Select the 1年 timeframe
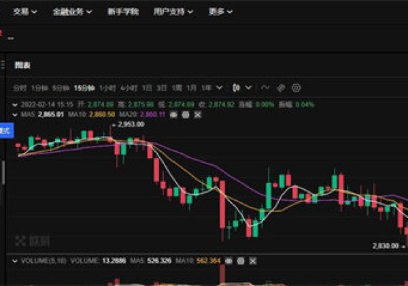Viewport: 408px width, 286px height. (x=206, y=88)
